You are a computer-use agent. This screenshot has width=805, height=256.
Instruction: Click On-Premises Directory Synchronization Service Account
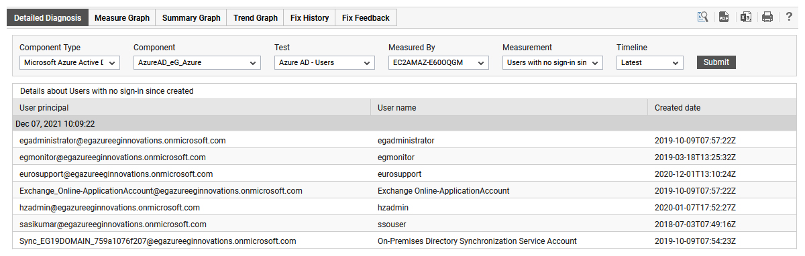(477, 241)
